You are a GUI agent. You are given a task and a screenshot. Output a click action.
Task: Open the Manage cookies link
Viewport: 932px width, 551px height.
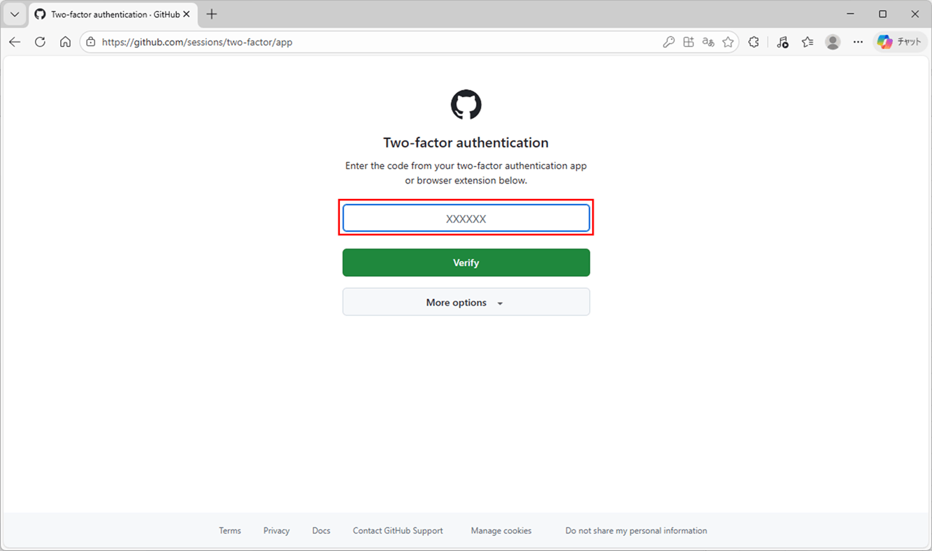point(501,531)
